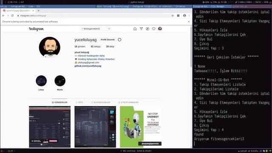Image resolution: width=272 pixels, height=153 pixels.
Task: Open the Movie story highlight
Action: [x=60, y=81]
